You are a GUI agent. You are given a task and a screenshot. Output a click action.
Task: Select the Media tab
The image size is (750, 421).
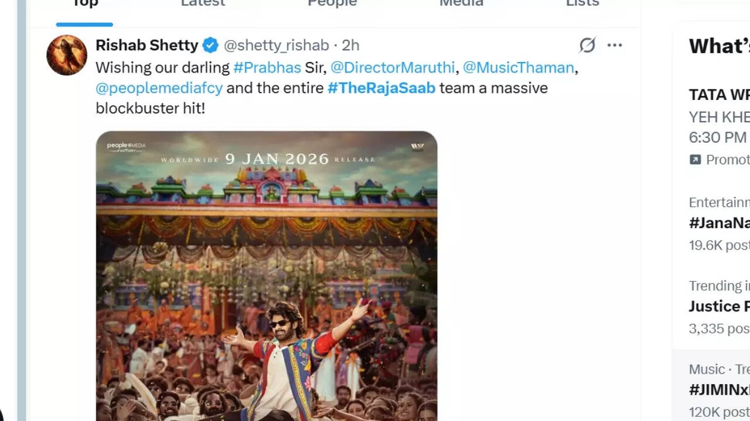461,4
